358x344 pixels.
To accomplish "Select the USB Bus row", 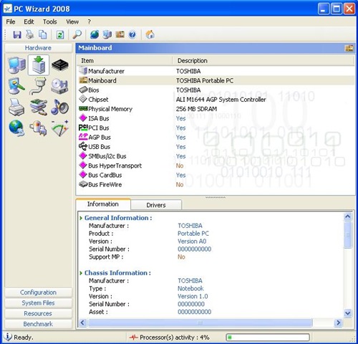I will pos(216,147).
